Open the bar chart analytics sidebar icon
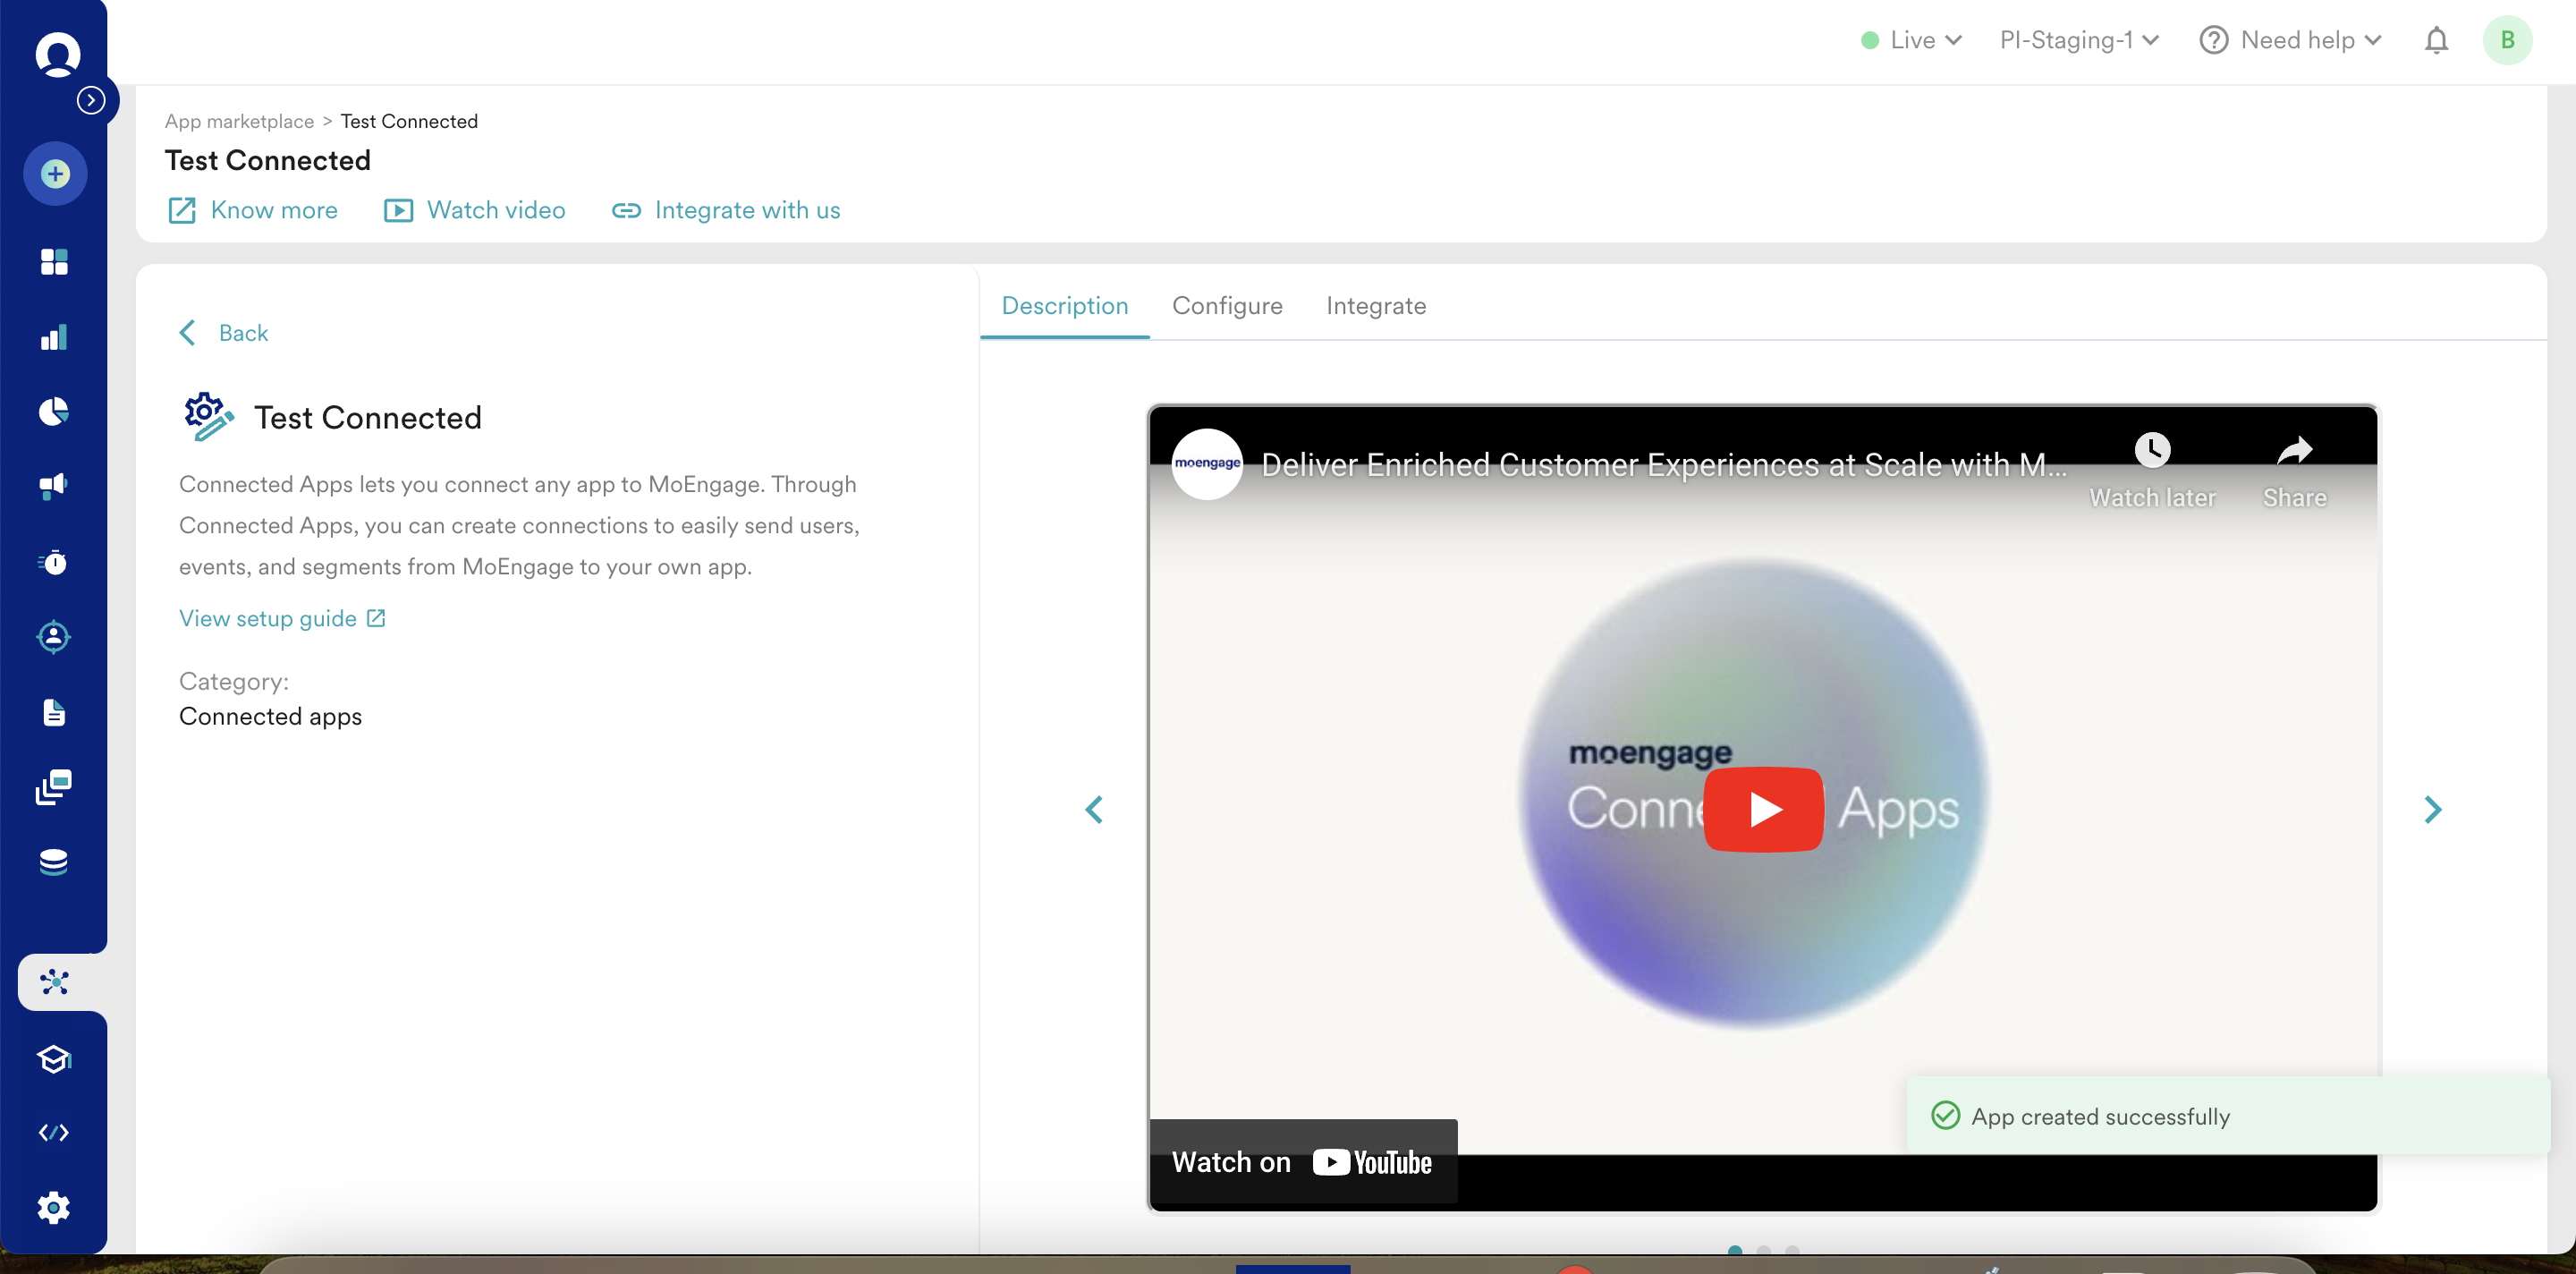Screen dimensions: 2576x1274 tap(54, 337)
